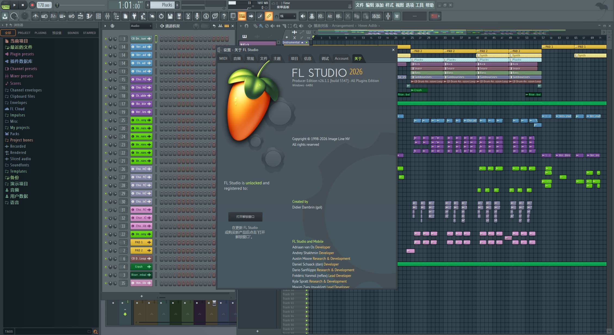Toggle mute LED of playlist Track 64
The height and width of the screenshot is (335, 614).
point(307,316)
